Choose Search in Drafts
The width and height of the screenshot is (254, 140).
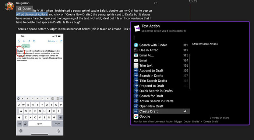161,75
